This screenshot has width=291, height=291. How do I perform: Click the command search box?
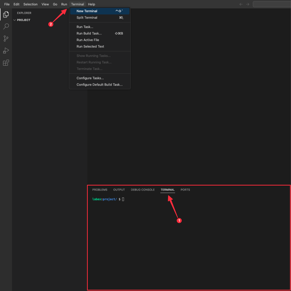(272, 4)
